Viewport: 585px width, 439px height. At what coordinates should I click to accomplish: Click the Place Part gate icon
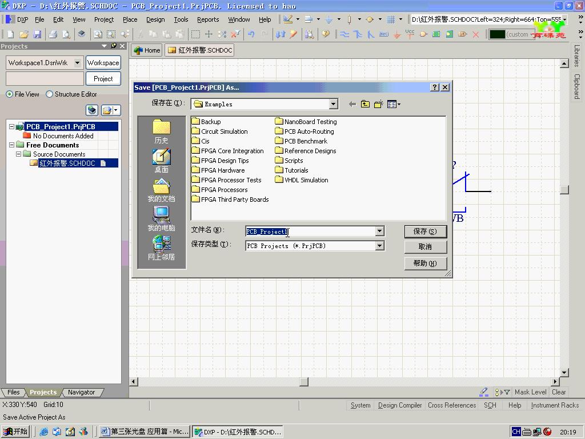click(x=423, y=34)
